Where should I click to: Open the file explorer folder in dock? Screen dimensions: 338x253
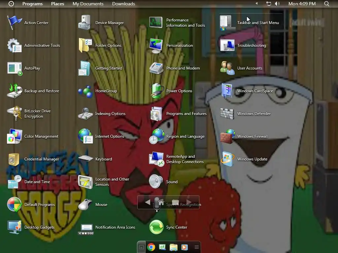(x=173, y=247)
